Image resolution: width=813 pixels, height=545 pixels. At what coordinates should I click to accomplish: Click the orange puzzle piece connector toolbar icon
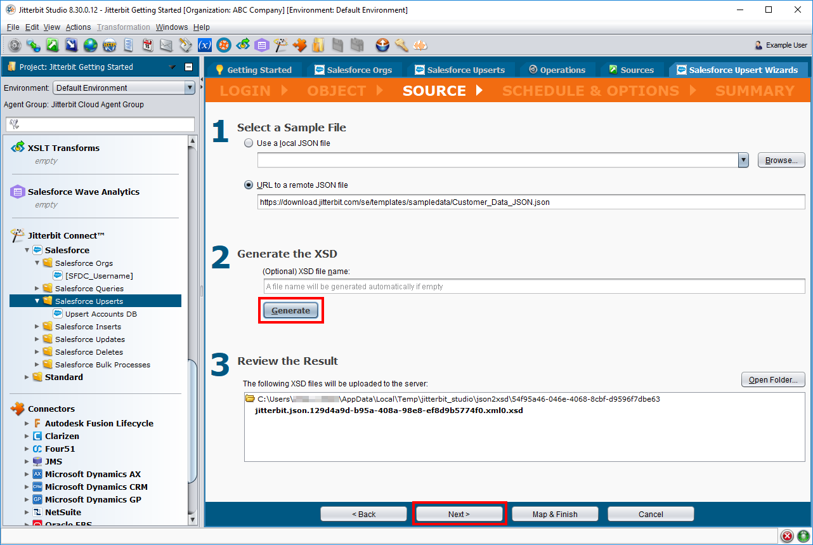(x=299, y=45)
